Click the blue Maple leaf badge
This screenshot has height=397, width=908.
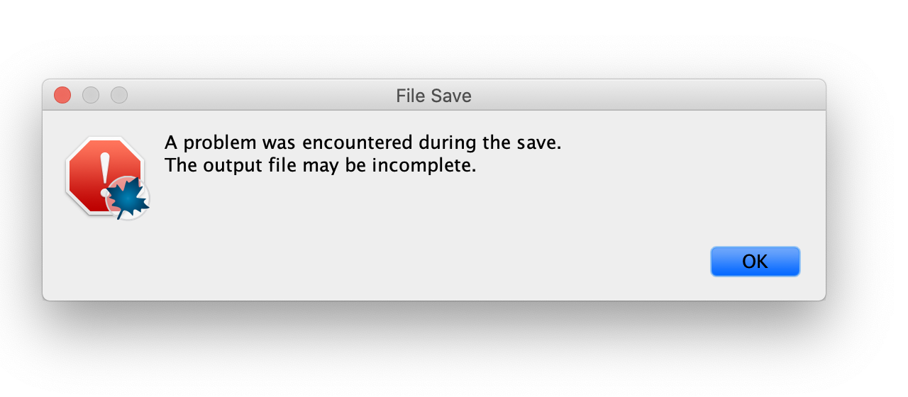click(129, 197)
